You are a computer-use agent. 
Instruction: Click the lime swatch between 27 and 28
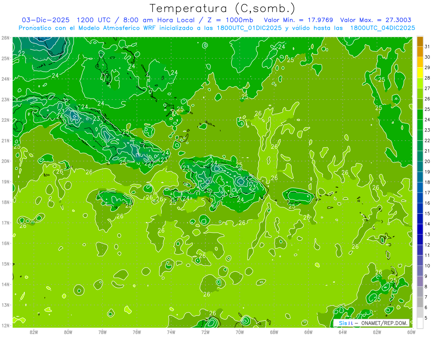point(420,83)
